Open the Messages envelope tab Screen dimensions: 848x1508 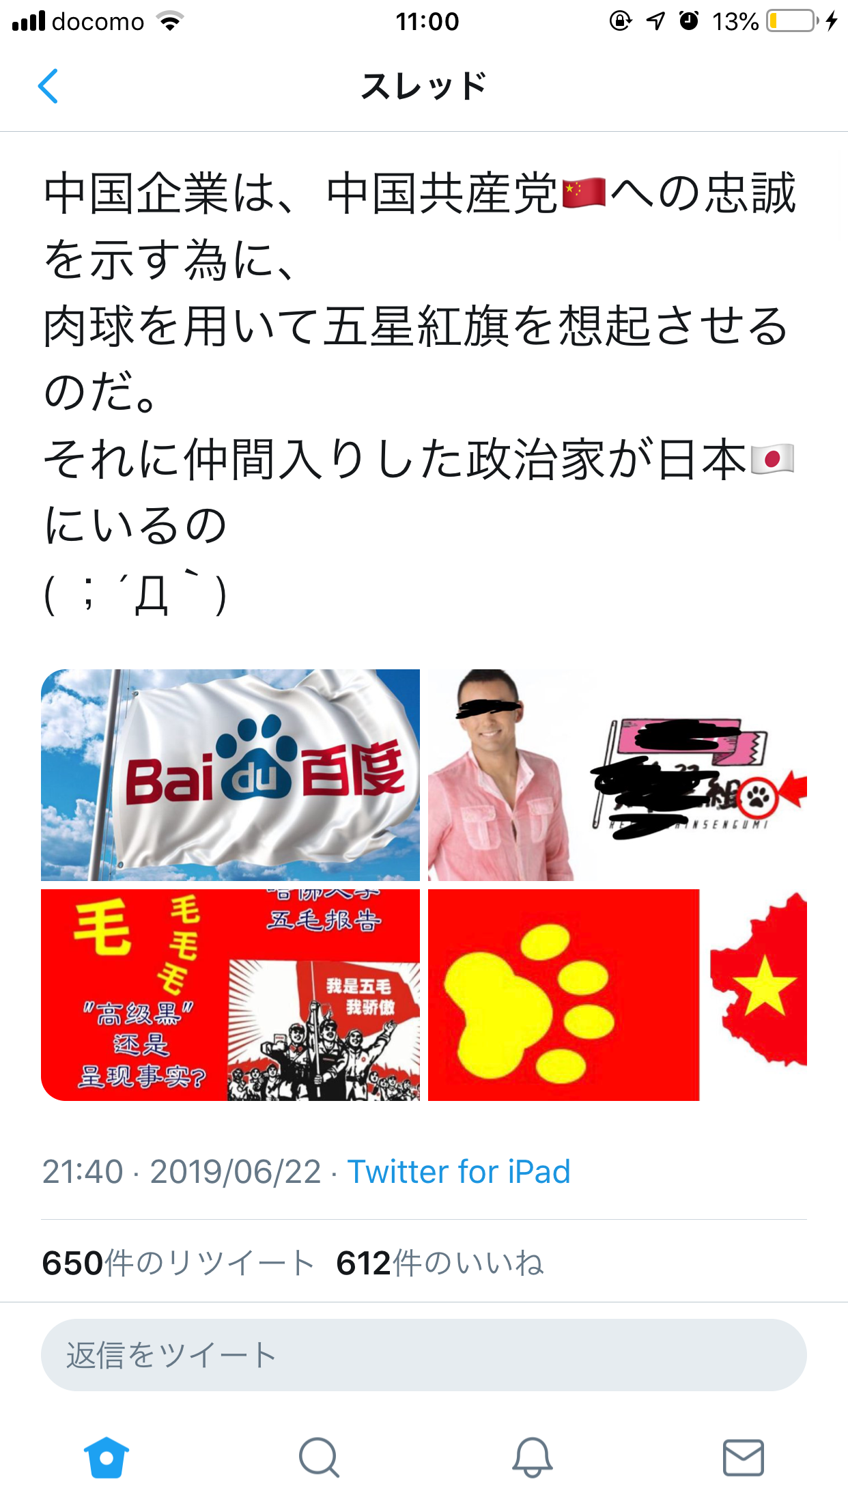coord(744,1457)
